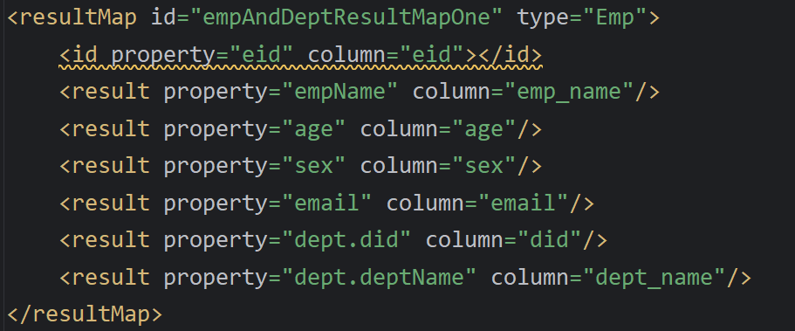The width and height of the screenshot is (795, 331).
Task: Click property value "email"
Action: 327,203
